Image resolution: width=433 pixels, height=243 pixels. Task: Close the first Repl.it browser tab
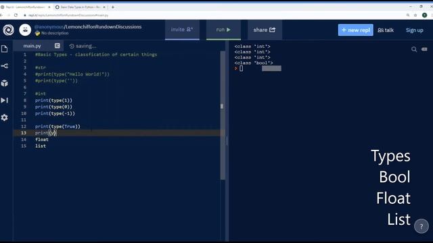[49, 7]
